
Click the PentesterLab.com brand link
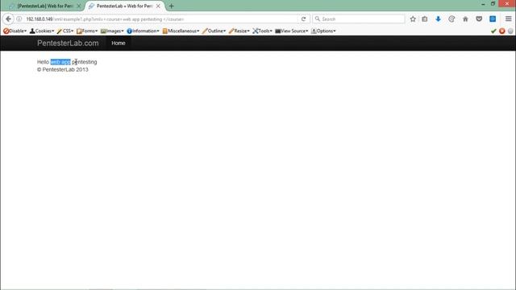point(68,43)
